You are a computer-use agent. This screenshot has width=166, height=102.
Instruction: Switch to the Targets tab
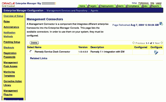93,6
